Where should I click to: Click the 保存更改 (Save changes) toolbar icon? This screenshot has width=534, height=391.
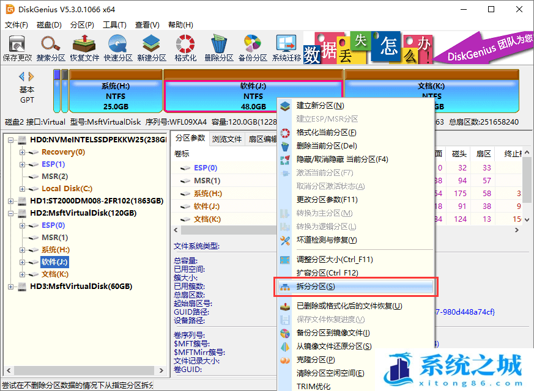point(17,48)
